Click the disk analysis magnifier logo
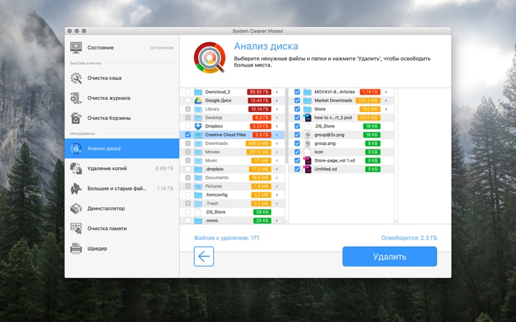The width and height of the screenshot is (516, 322). tap(210, 57)
